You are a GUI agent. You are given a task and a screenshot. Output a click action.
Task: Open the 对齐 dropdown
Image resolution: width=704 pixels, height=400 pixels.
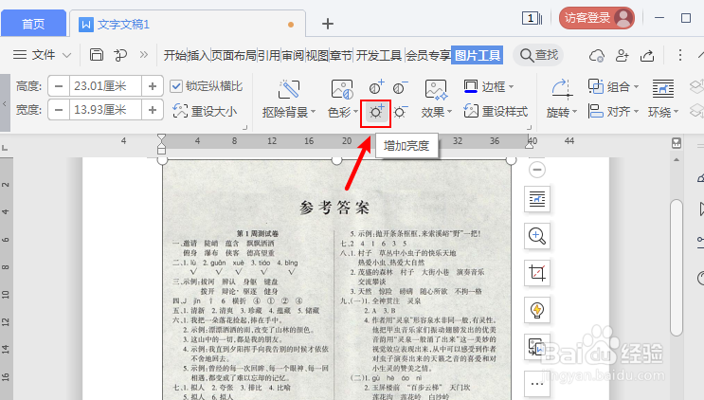(613, 111)
